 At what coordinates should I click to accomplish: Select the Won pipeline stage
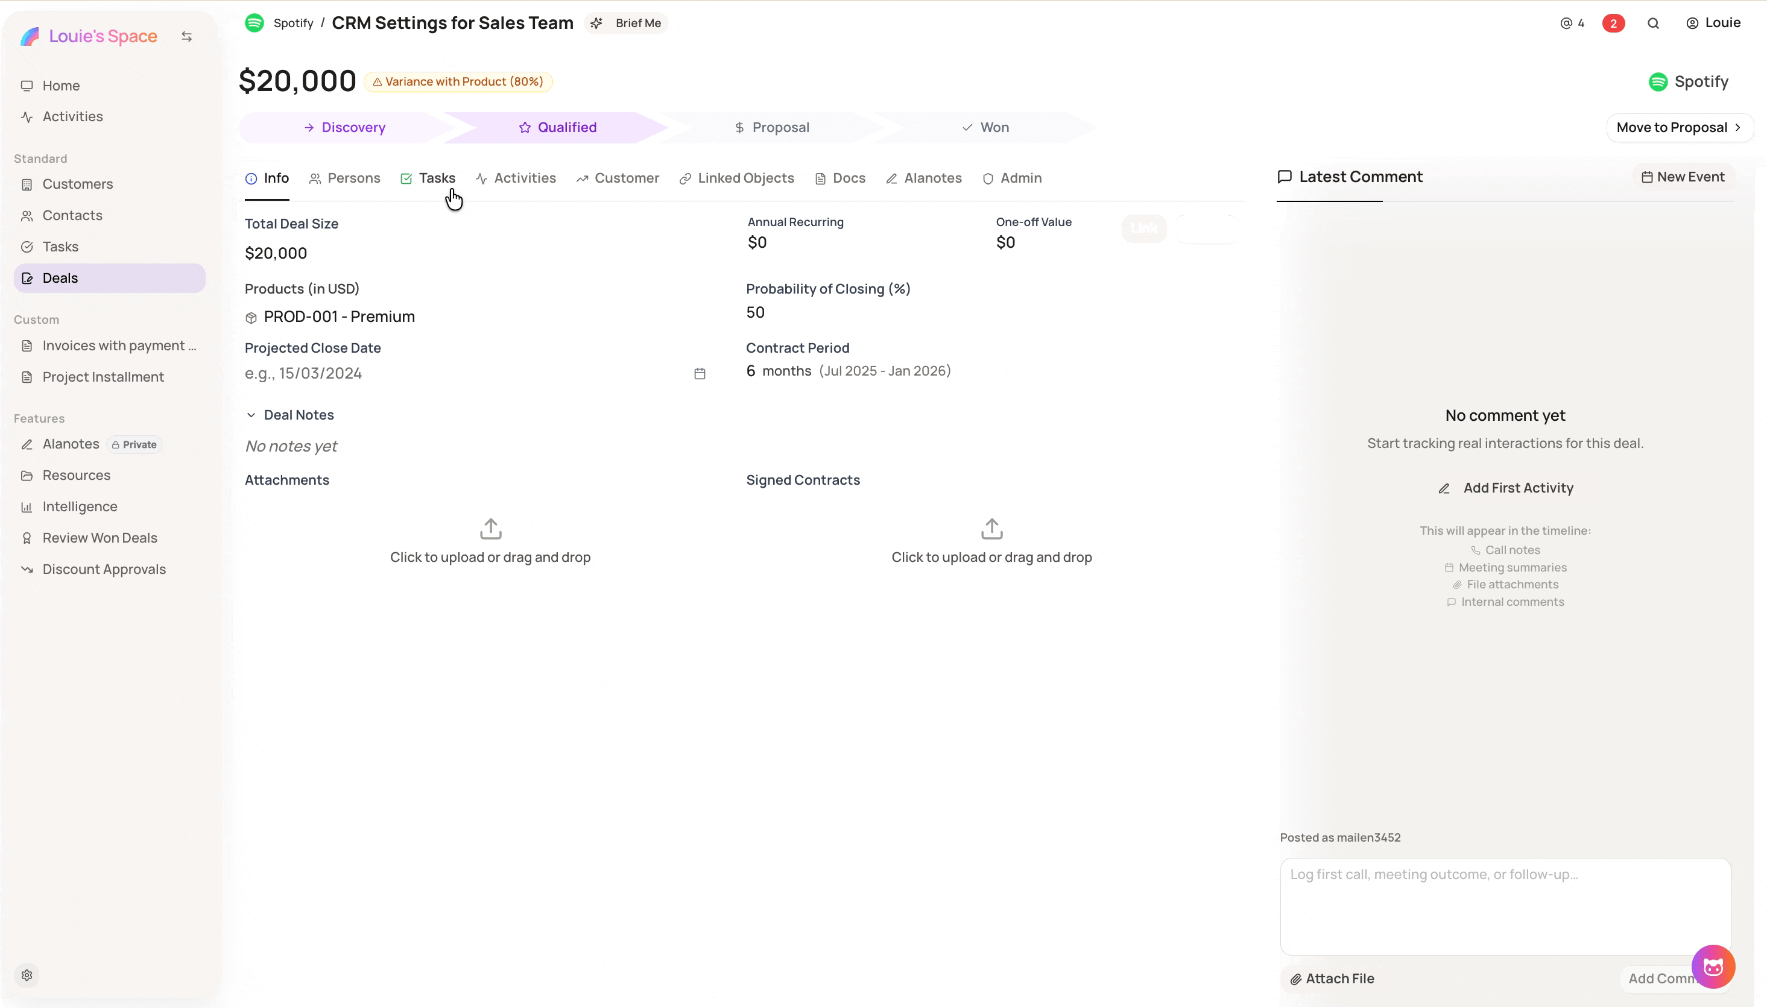pos(985,127)
